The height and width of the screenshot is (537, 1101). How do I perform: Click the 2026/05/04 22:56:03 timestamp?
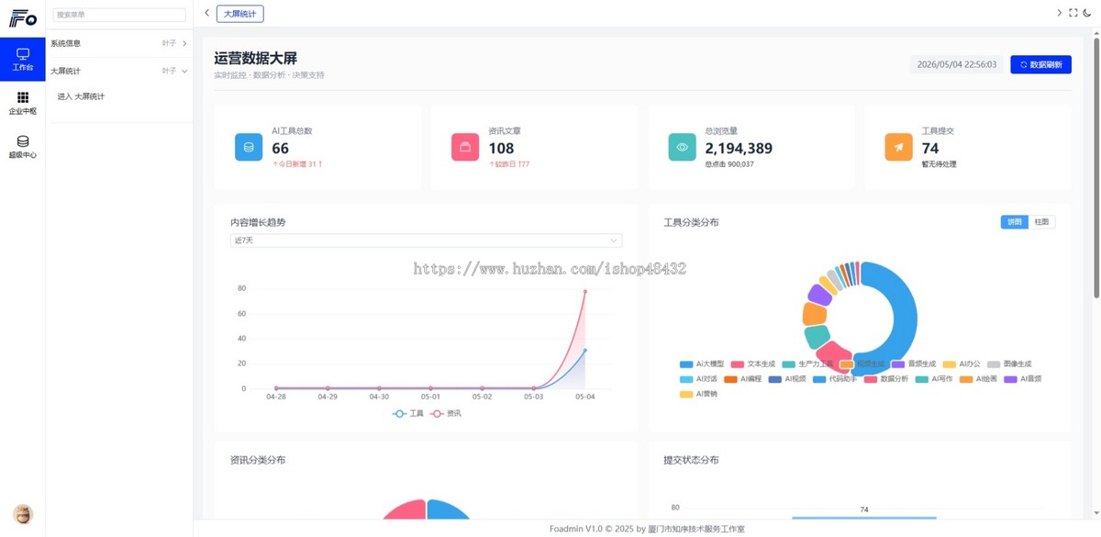point(956,65)
